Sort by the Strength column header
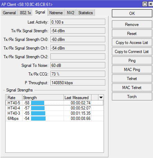Viewport: 153px width, 158px height. [43, 98]
